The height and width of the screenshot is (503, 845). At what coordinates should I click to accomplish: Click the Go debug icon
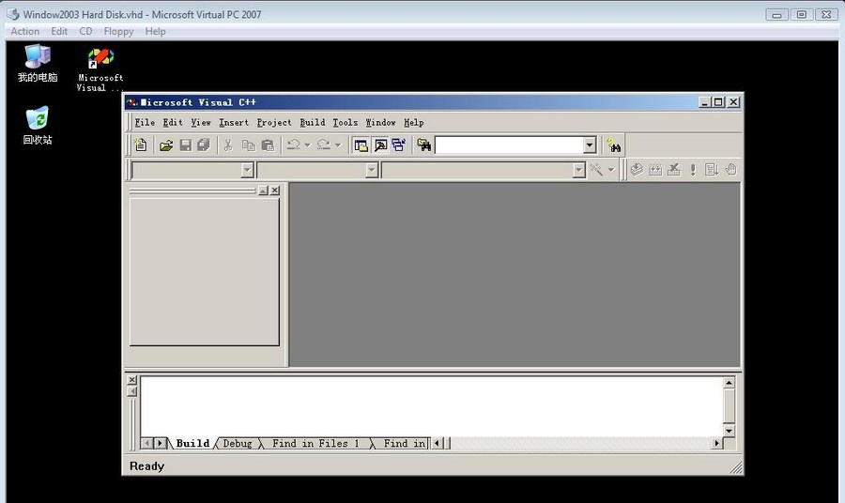coord(712,170)
